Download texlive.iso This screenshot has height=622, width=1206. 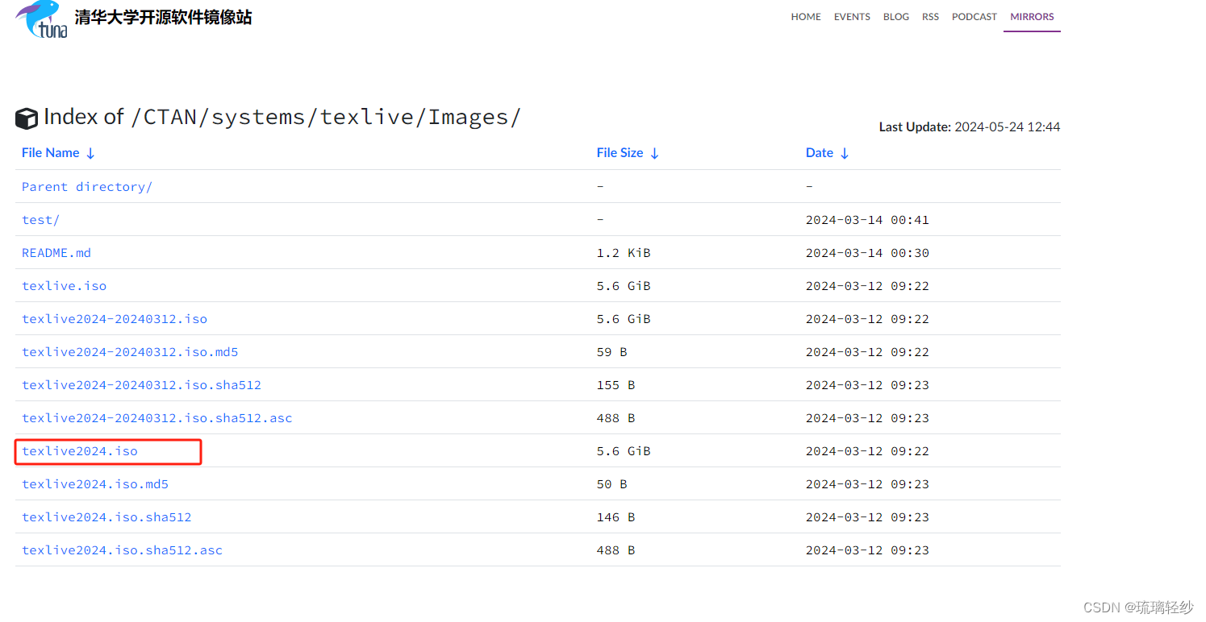pos(64,286)
